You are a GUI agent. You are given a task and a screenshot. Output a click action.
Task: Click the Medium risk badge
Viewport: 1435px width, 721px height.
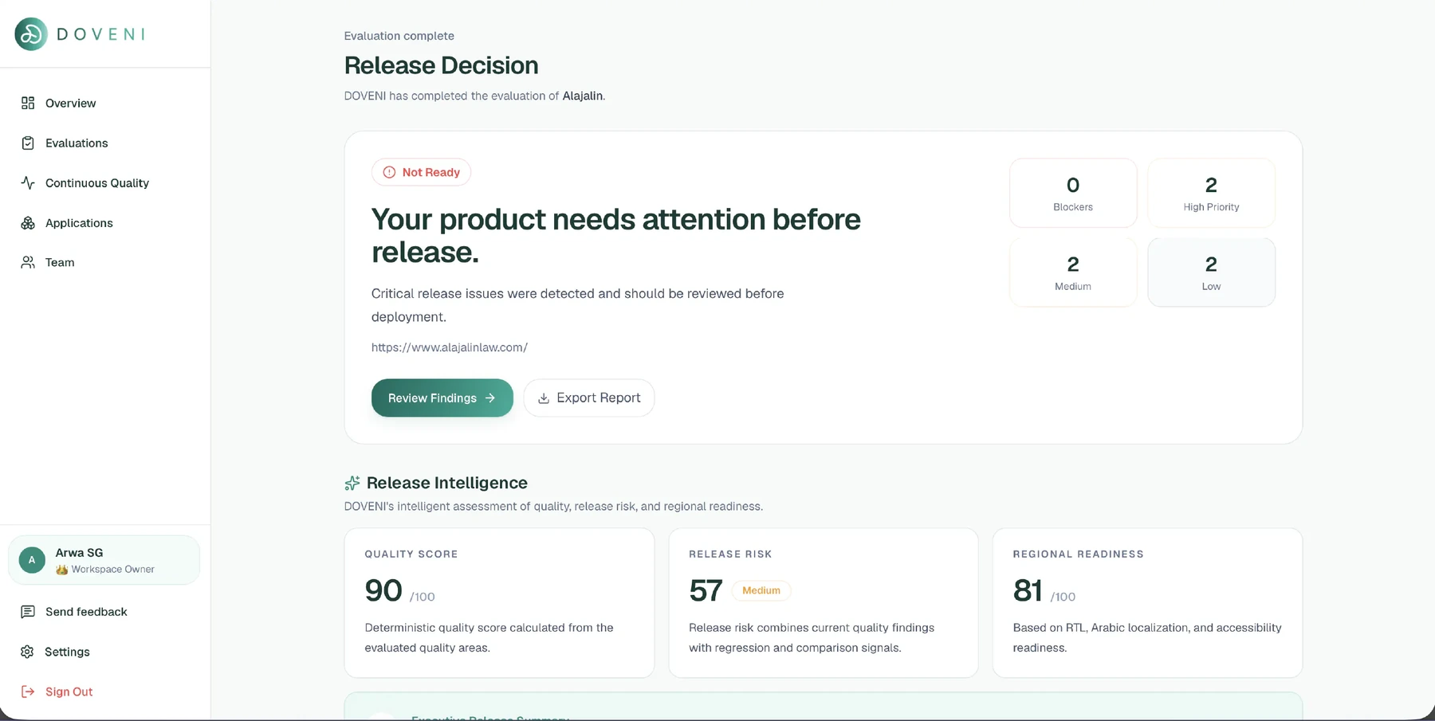pyautogui.click(x=761, y=590)
